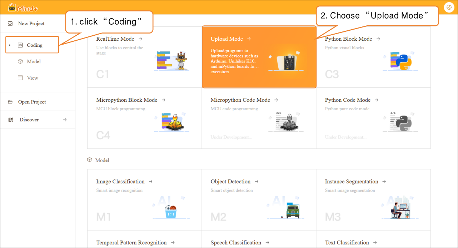Click the Model cube icon in sidebar
The height and width of the screenshot is (248, 458).
tap(20, 61)
